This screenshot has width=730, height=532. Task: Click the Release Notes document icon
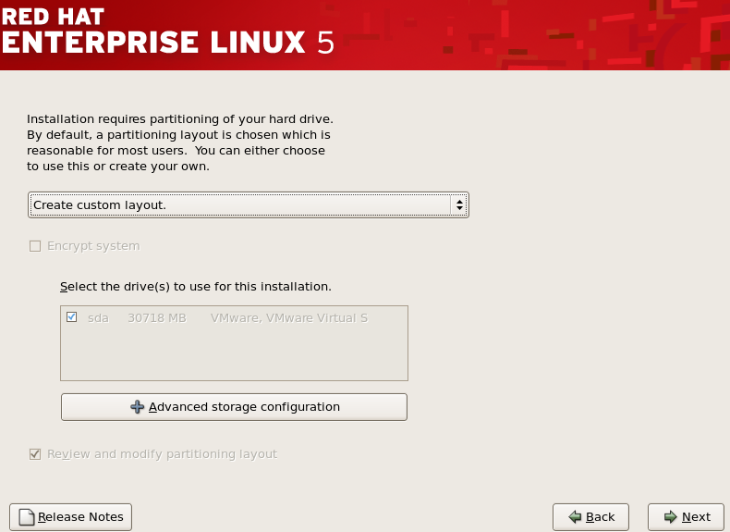click(x=27, y=517)
